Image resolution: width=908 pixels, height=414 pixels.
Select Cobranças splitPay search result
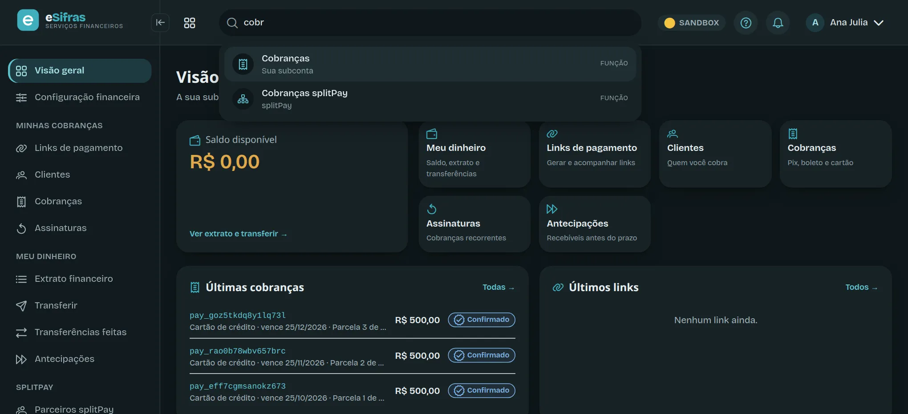click(430, 99)
